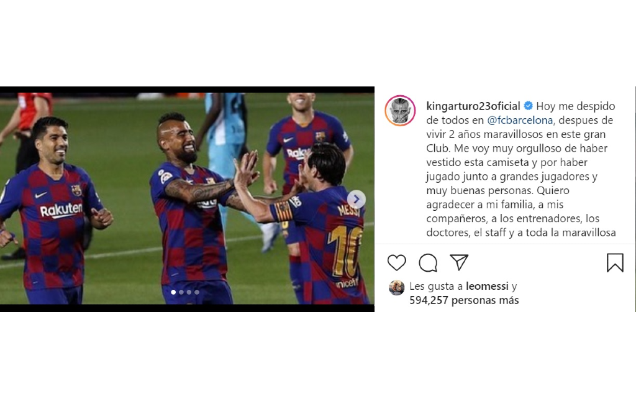Select the second carousel dot indicator
636x398 pixels.
click(181, 292)
